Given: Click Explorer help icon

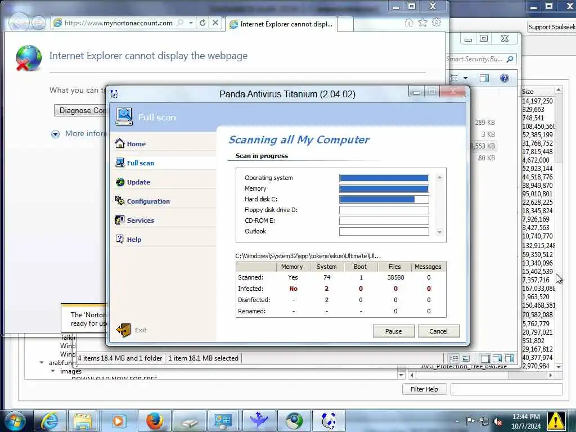Looking at the screenshot, I should (505, 78).
